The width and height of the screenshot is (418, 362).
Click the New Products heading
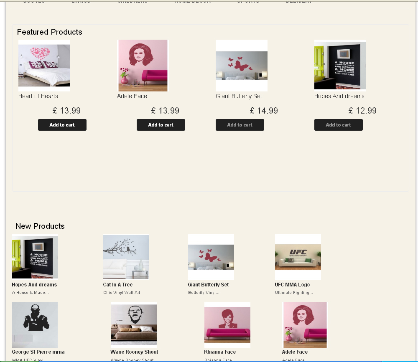(40, 226)
